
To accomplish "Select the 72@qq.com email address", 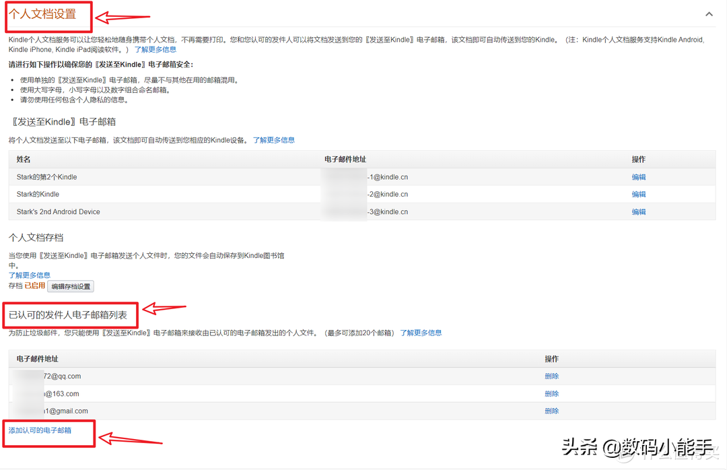I will pos(62,376).
